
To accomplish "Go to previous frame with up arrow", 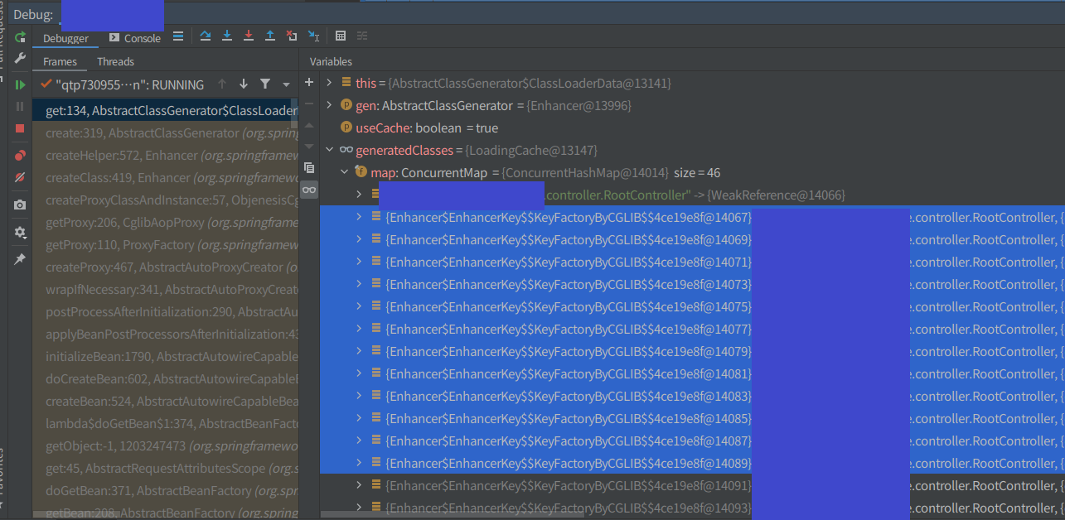I will 222,84.
